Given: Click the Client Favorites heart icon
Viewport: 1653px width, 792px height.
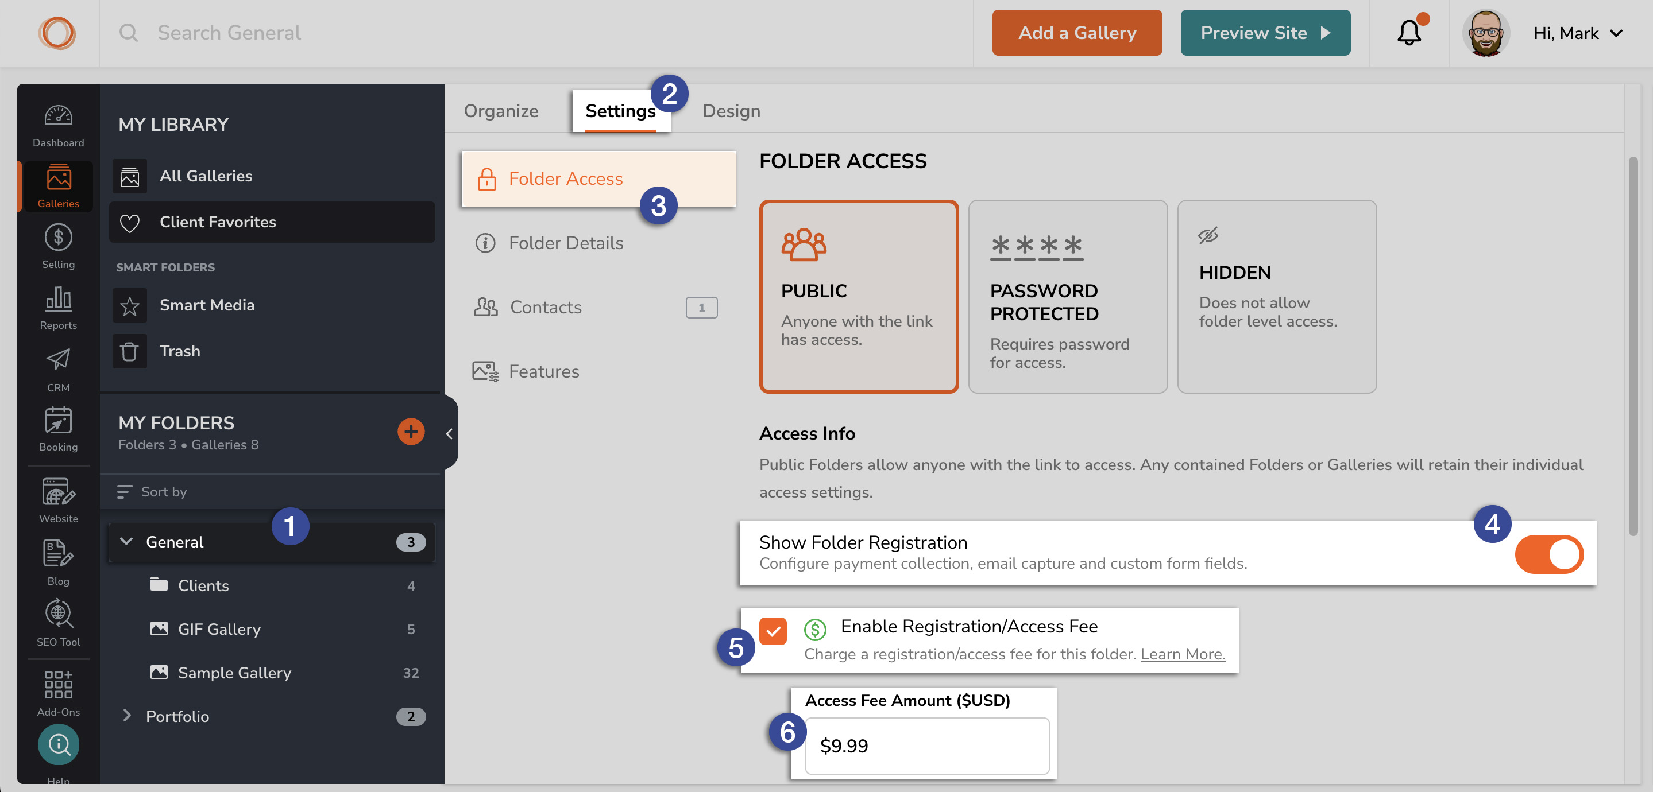Looking at the screenshot, I should pyautogui.click(x=130, y=223).
